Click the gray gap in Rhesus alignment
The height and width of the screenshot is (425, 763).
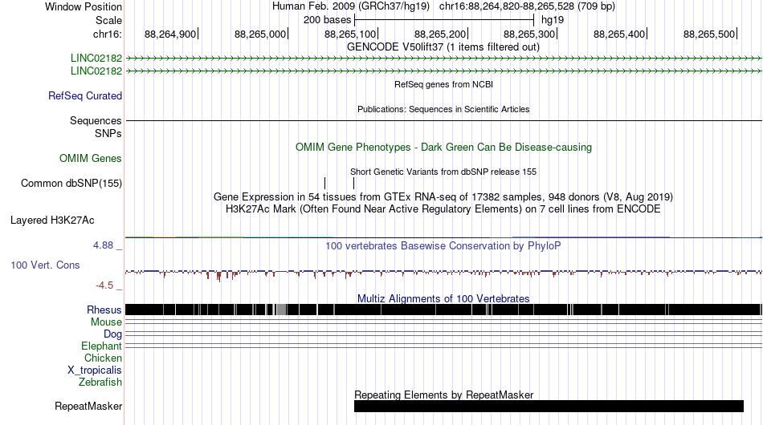[x=281, y=310]
